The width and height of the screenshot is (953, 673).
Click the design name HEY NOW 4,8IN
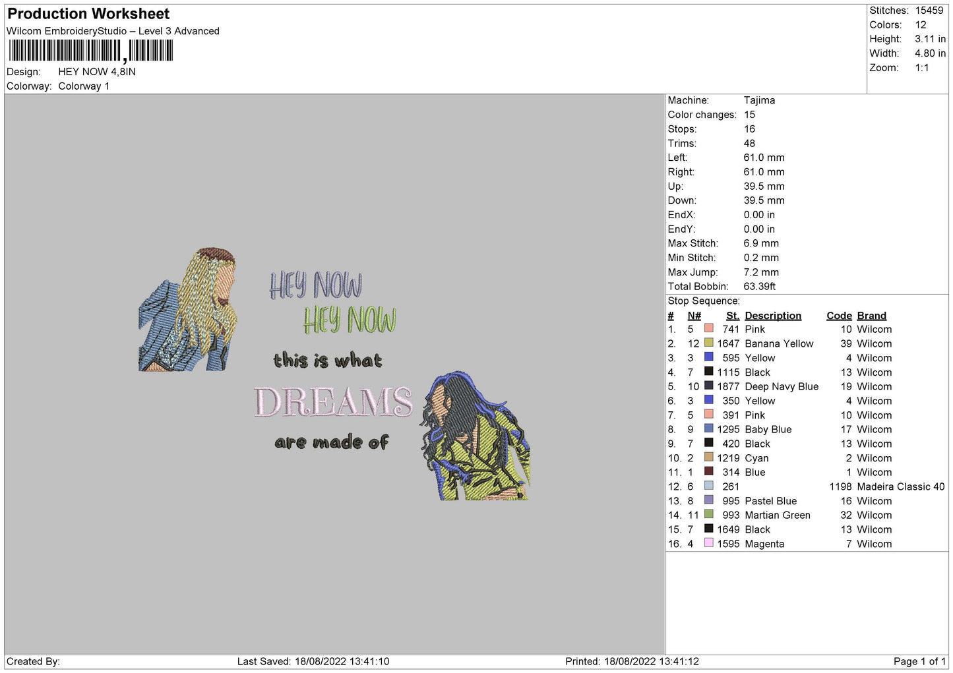tap(97, 72)
